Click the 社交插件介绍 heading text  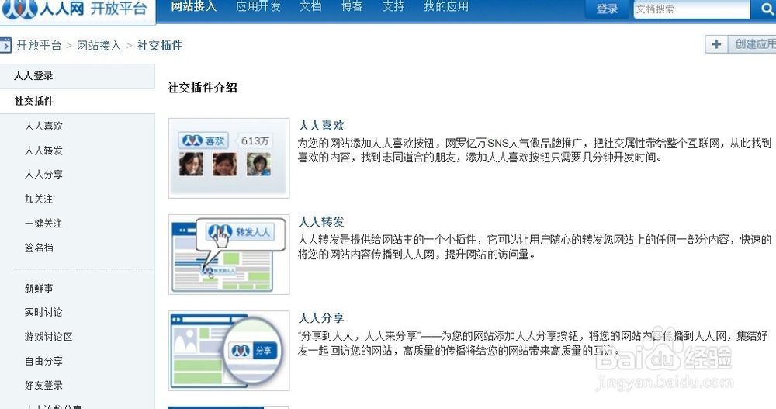click(x=203, y=88)
